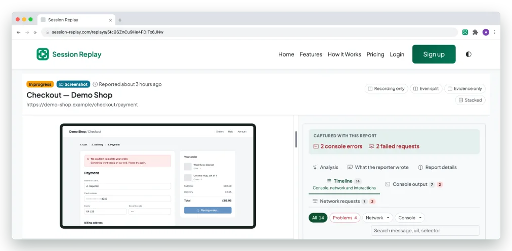Filter by Problems 4 chip
Screen dimensions: 512x251
(345, 218)
